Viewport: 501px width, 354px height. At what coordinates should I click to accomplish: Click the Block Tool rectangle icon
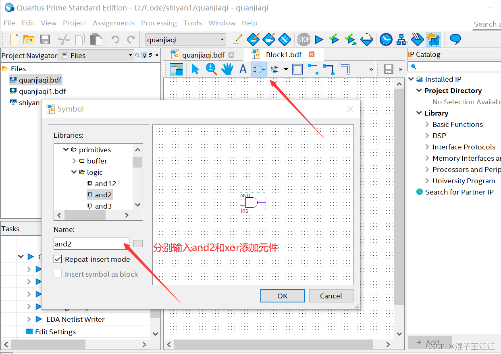pos(297,69)
